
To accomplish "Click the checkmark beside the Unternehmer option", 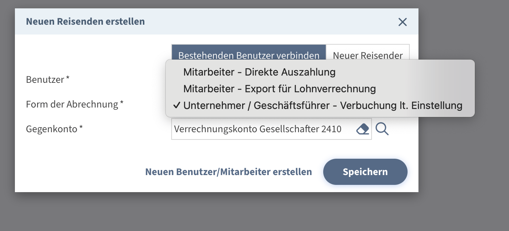I will pos(177,106).
